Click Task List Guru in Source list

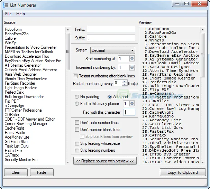click(17, 146)
